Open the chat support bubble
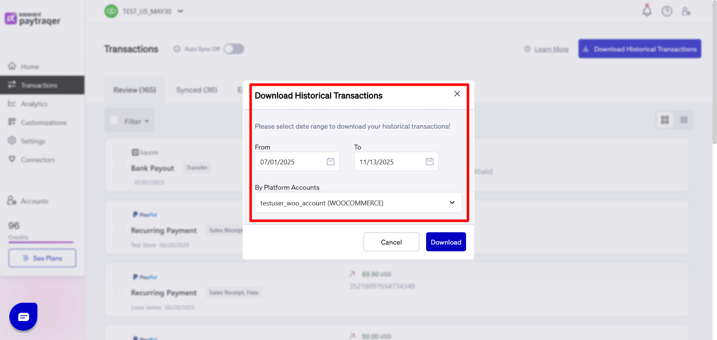 (x=23, y=316)
